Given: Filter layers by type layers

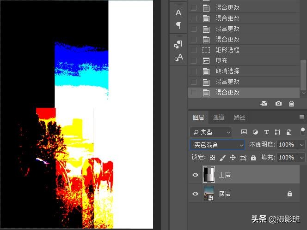Looking at the screenshot, I should click(266, 132).
